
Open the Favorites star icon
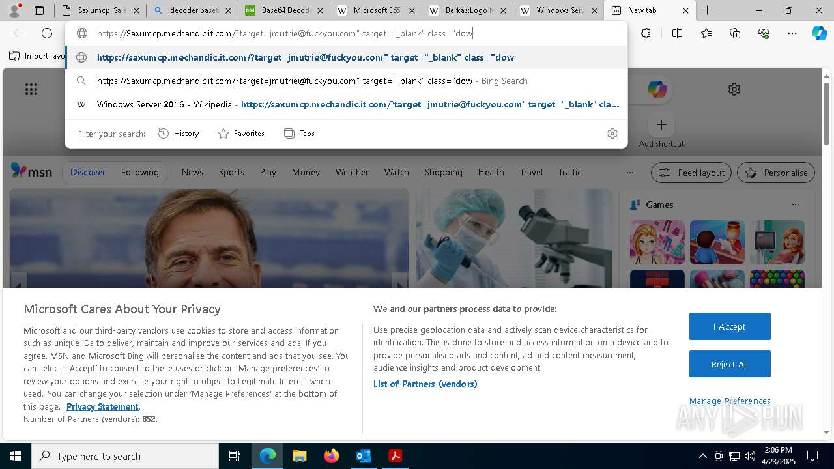coord(706,33)
